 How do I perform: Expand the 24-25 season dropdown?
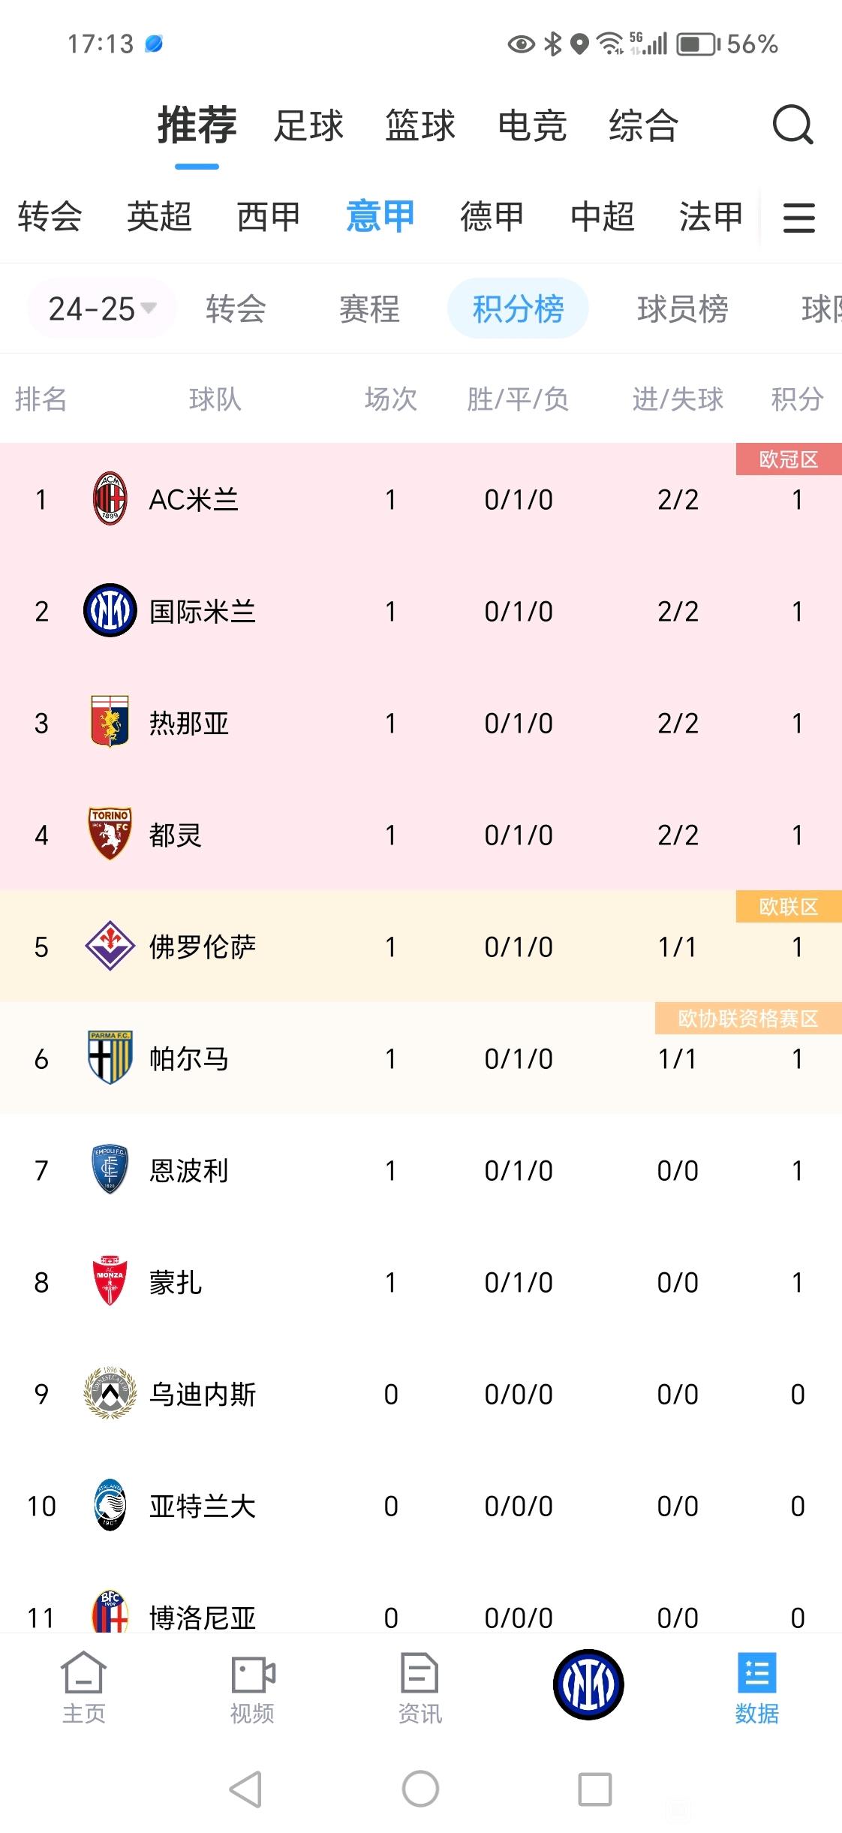(101, 309)
